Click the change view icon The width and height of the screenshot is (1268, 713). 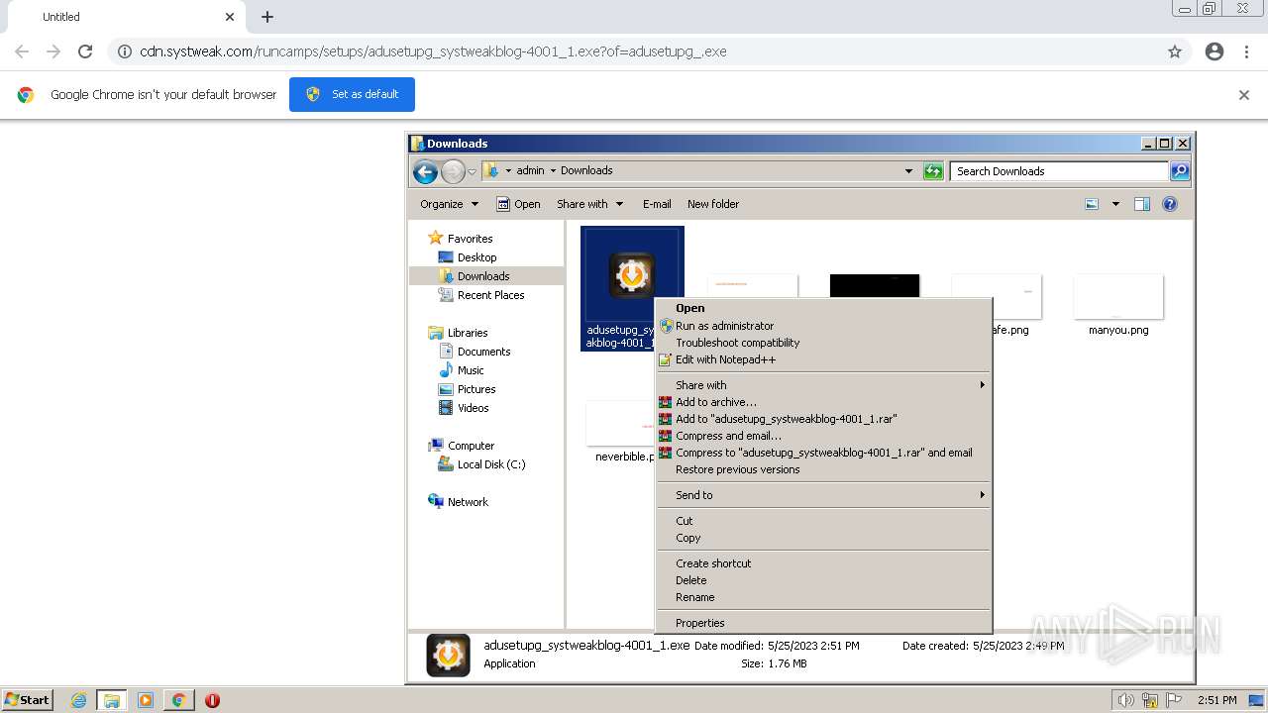1092,204
